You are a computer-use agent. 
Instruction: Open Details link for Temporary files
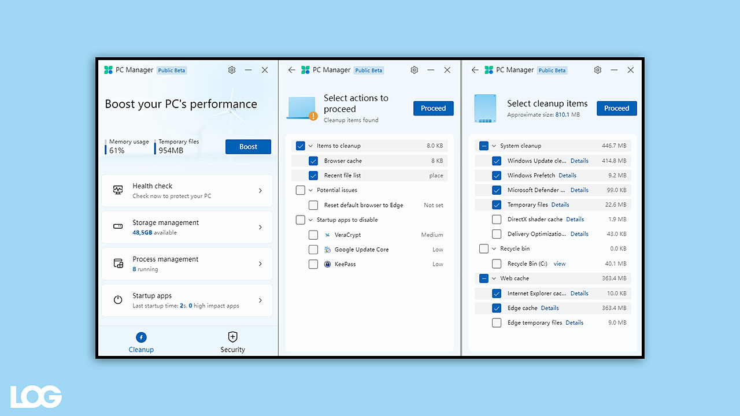tap(560, 205)
